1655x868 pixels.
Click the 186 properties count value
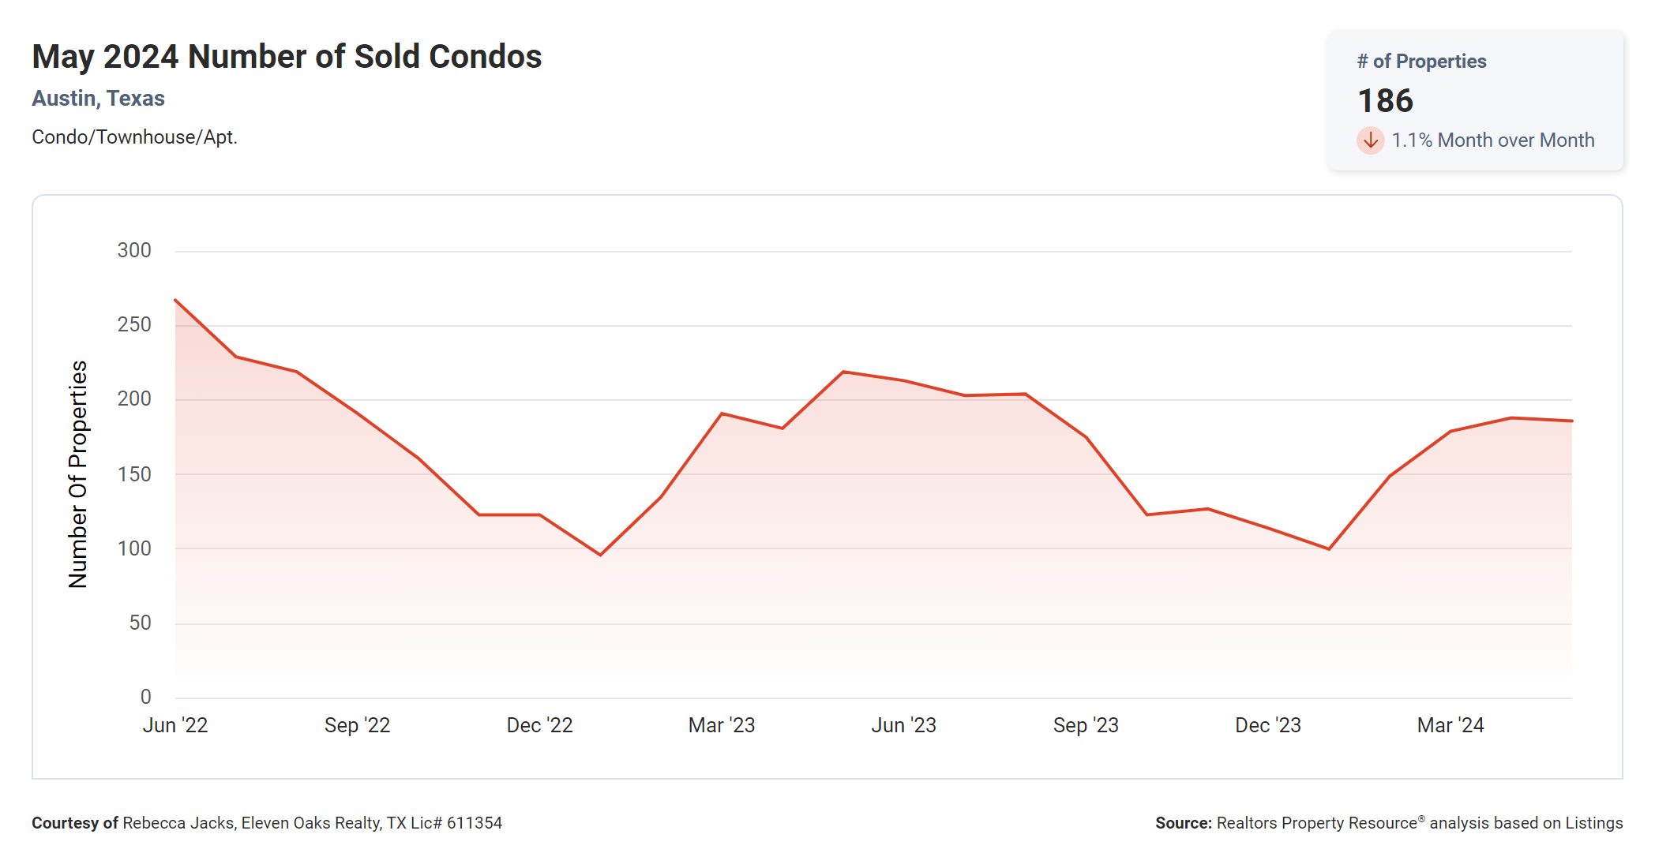(1385, 101)
